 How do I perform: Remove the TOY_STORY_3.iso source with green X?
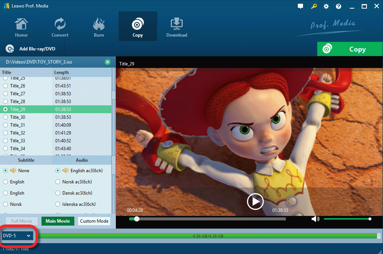point(108,62)
